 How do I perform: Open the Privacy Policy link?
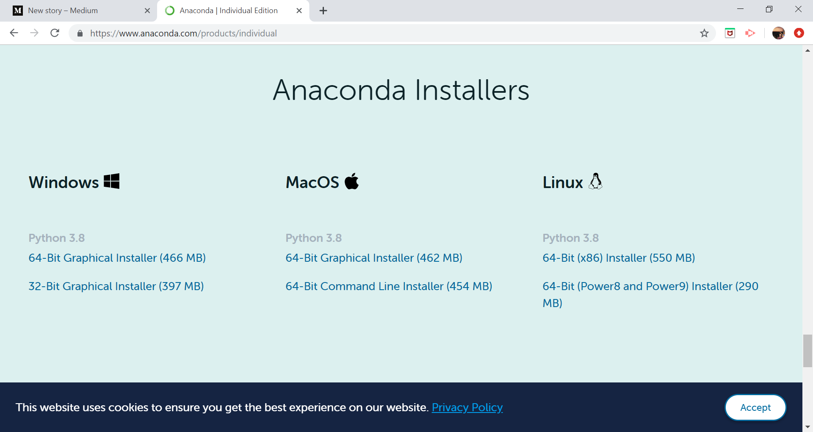467,407
